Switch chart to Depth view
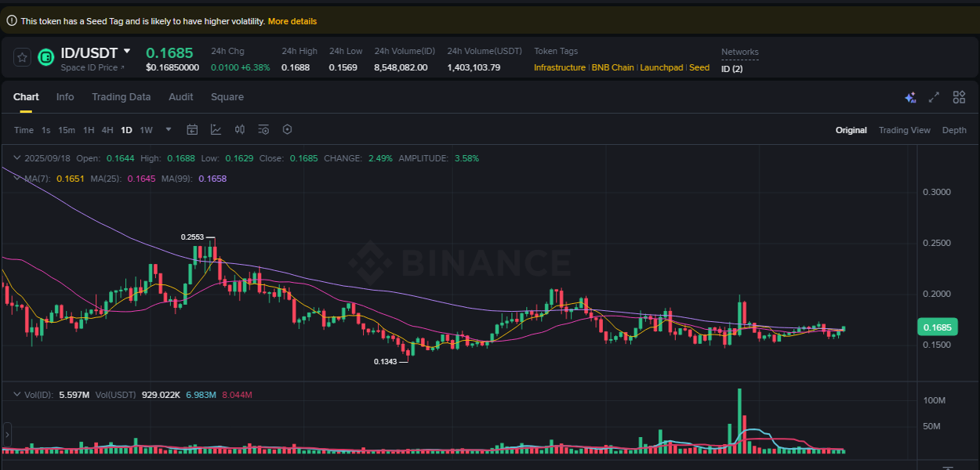Screen dimensions: 980x470 click(x=954, y=129)
